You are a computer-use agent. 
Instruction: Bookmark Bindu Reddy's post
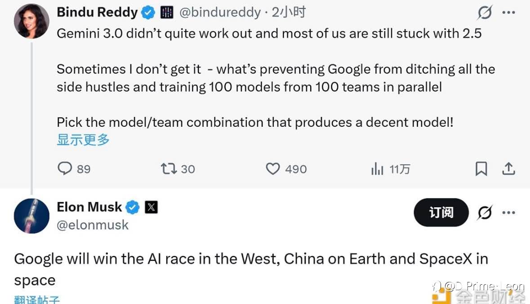(481, 169)
